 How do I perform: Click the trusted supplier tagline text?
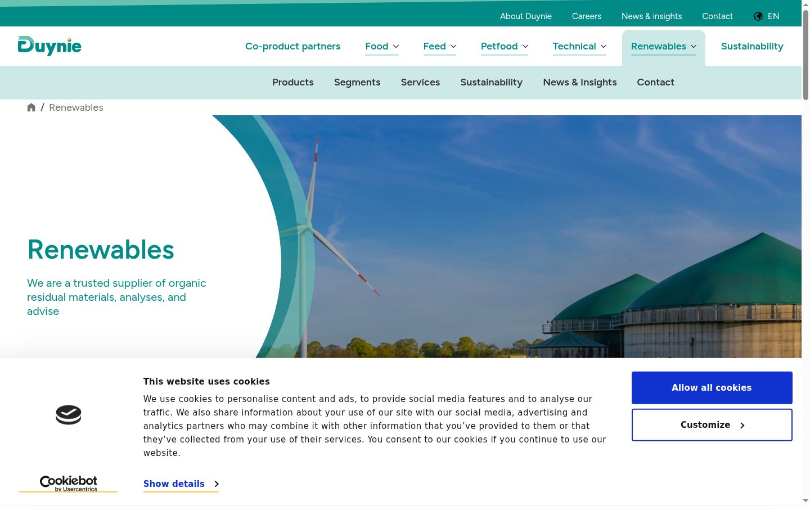coord(116,297)
